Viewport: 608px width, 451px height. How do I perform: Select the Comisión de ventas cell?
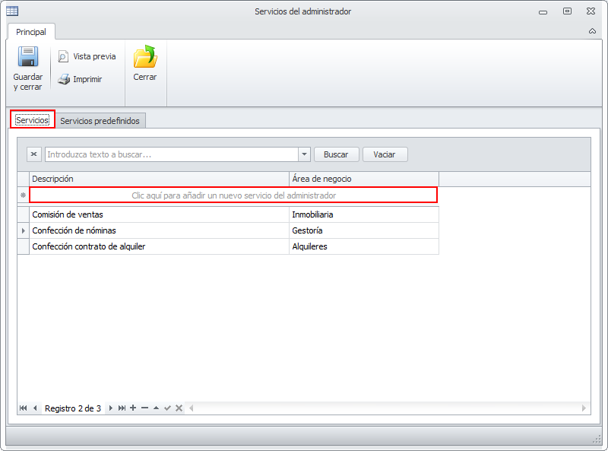[159, 214]
